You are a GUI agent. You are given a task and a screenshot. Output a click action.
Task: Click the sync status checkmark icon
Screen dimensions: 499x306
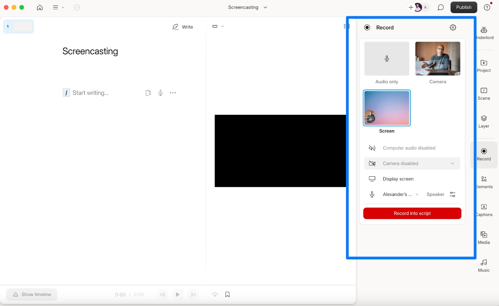[77, 7]
